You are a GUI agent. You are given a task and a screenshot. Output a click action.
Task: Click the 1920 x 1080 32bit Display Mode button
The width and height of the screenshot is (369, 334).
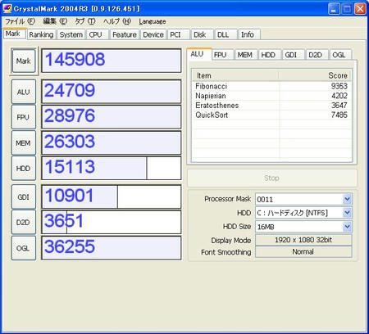pos(303,240)
